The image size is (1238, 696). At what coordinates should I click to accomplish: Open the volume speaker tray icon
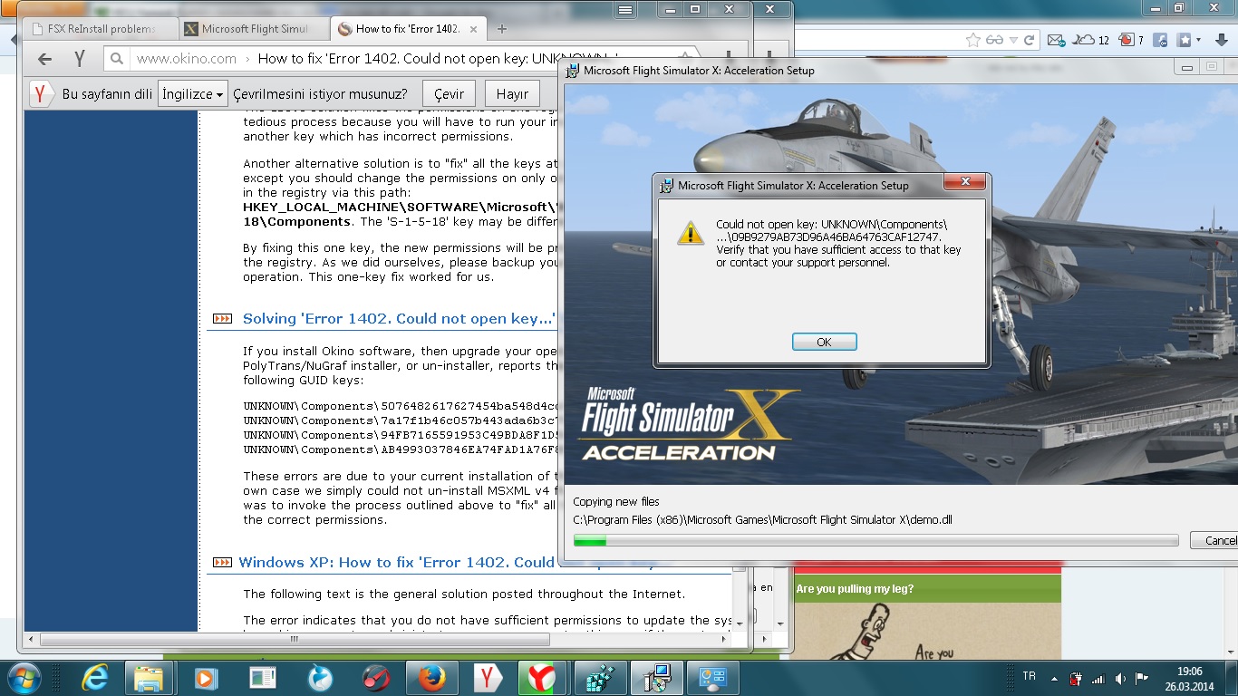click(x=1121, y=678)
